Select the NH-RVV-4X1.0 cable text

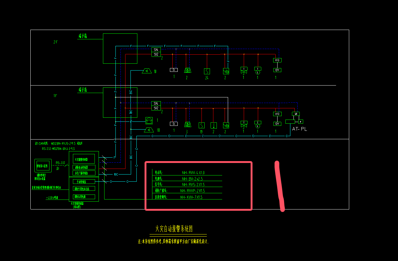click(x=193, y=173)
